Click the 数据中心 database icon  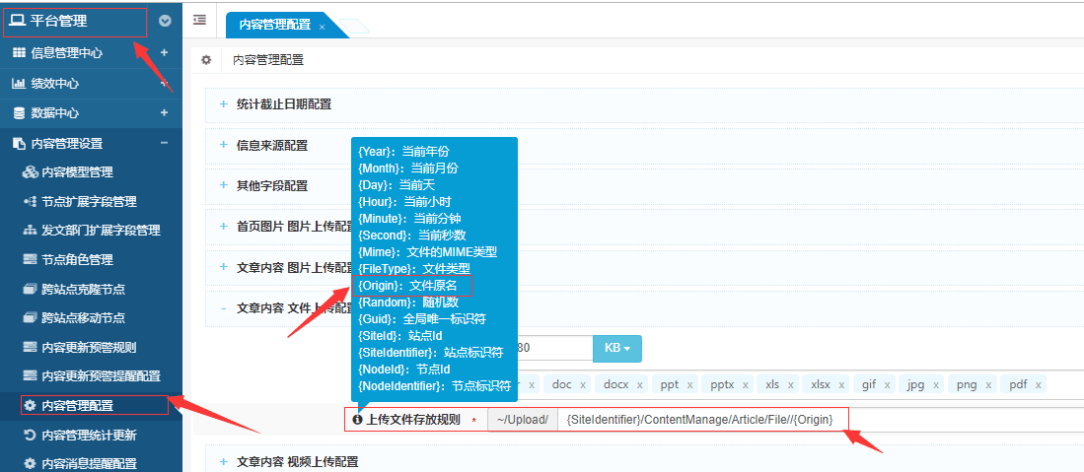[18, 113]
